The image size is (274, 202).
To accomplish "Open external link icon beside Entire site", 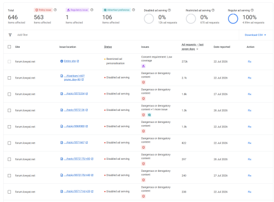I will (x=78, y=61).
